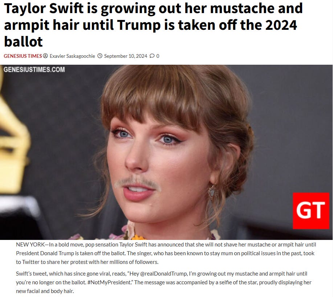The height and width of the screenshot is (297, 333).
Task: Click the Taylor Swift article headline
Action: 153,25
